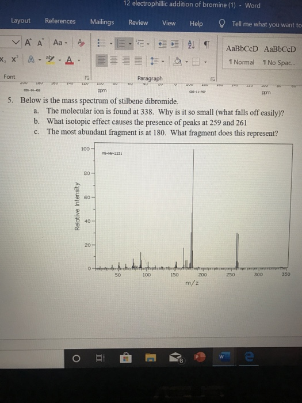Open File Explorer from the taskbar
The image size is (302, 403).
pos(151,358)
